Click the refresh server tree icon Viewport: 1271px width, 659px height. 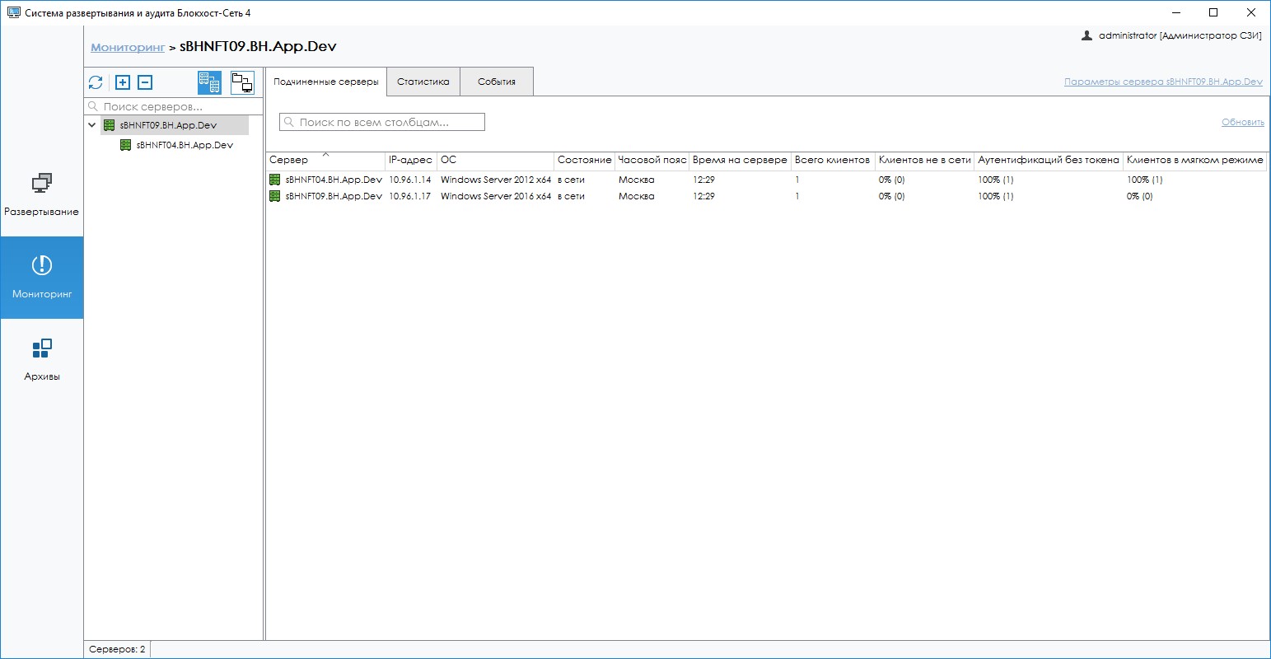[96, 82]
